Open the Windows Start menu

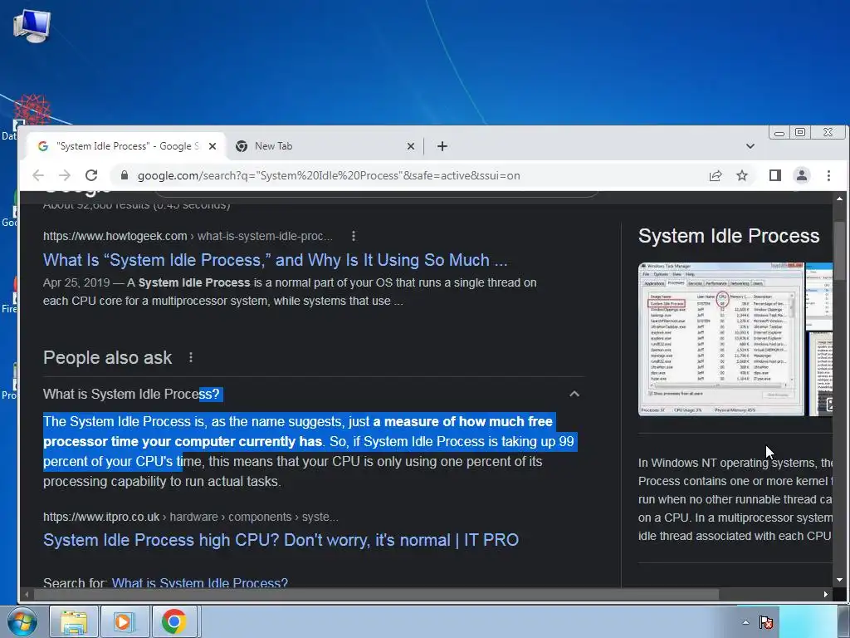tap(22, 621)
